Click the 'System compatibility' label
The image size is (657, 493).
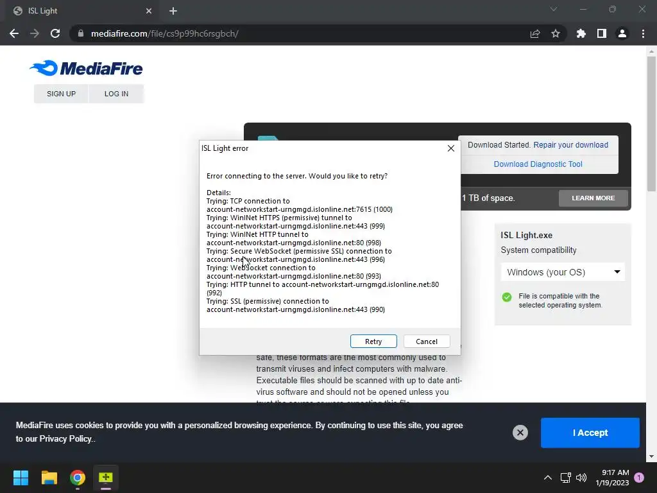pos(538,250)
